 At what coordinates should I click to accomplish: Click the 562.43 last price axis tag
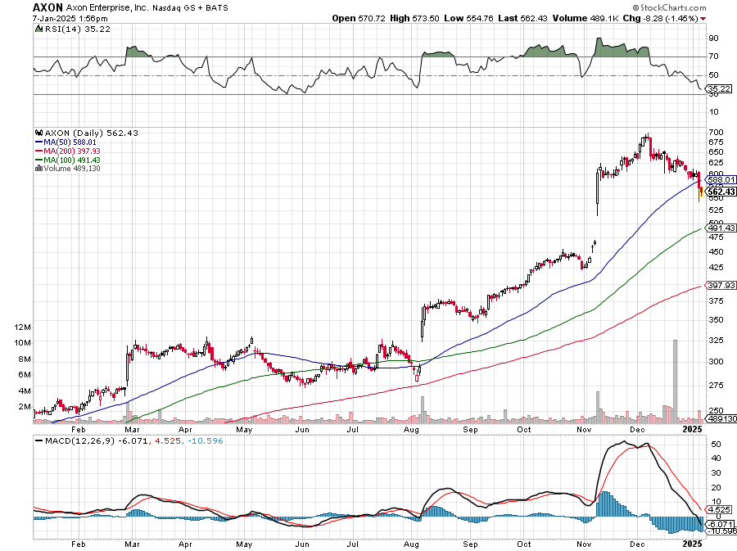[x=721, y=192]
